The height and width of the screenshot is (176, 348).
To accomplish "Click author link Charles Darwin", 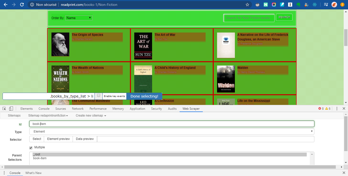I will pyautogui.click(x=84, y=39).
